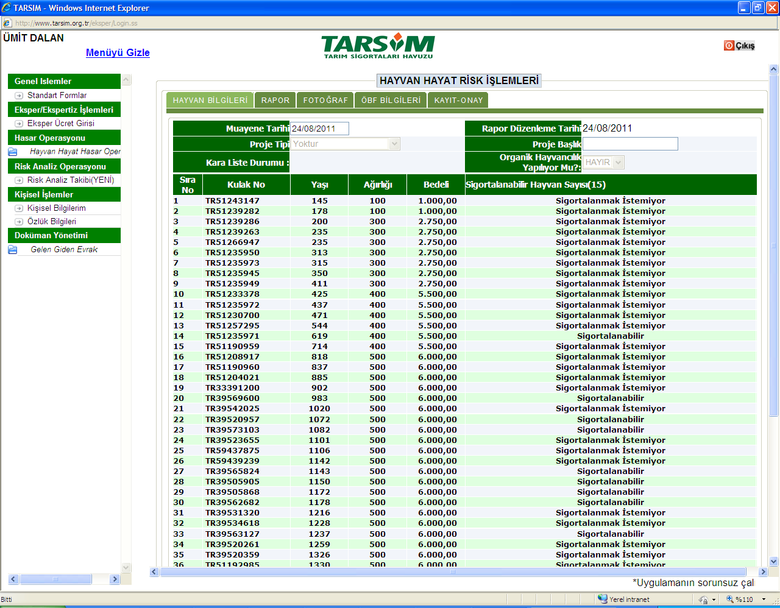The image size is (780, 608).
Task: Click Kulak No column header
Action: coord(246,185)
